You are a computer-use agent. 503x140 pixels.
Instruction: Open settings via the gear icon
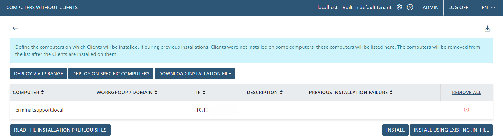[399, 7]
